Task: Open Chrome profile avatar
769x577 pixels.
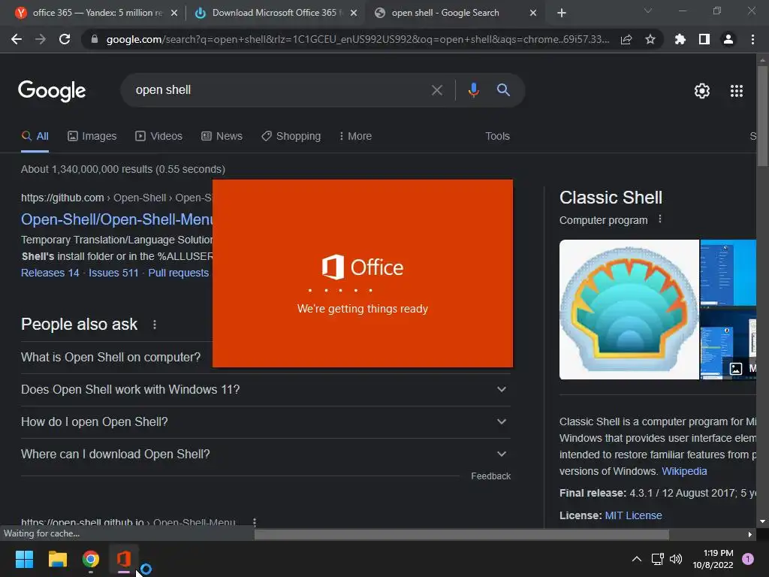Action: (728, 39)
